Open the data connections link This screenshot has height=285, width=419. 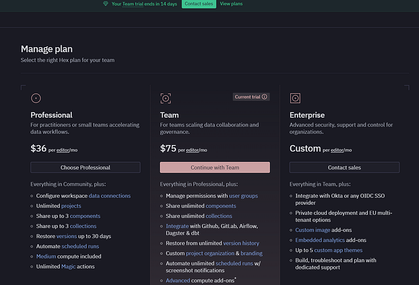(110, 196)
